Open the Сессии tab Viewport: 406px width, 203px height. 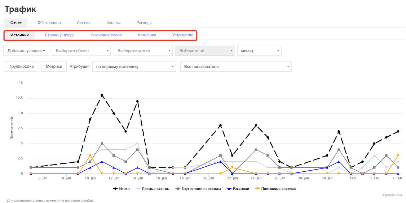84,23
